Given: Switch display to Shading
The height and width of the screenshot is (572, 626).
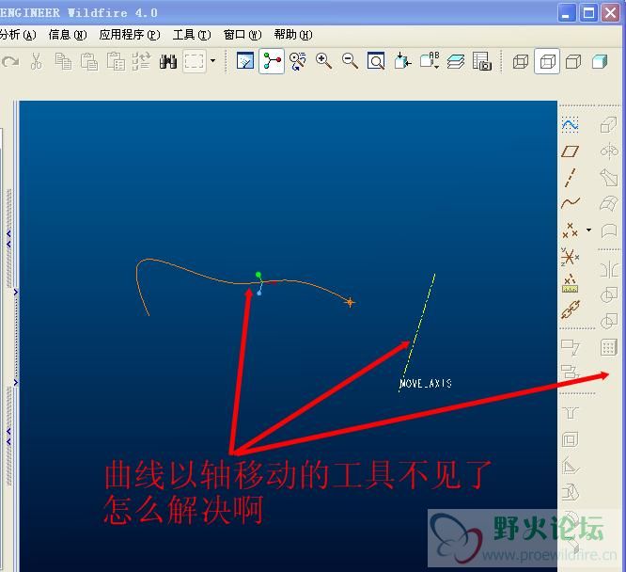Looking at the screenshot, I should [x=600, y=61].
